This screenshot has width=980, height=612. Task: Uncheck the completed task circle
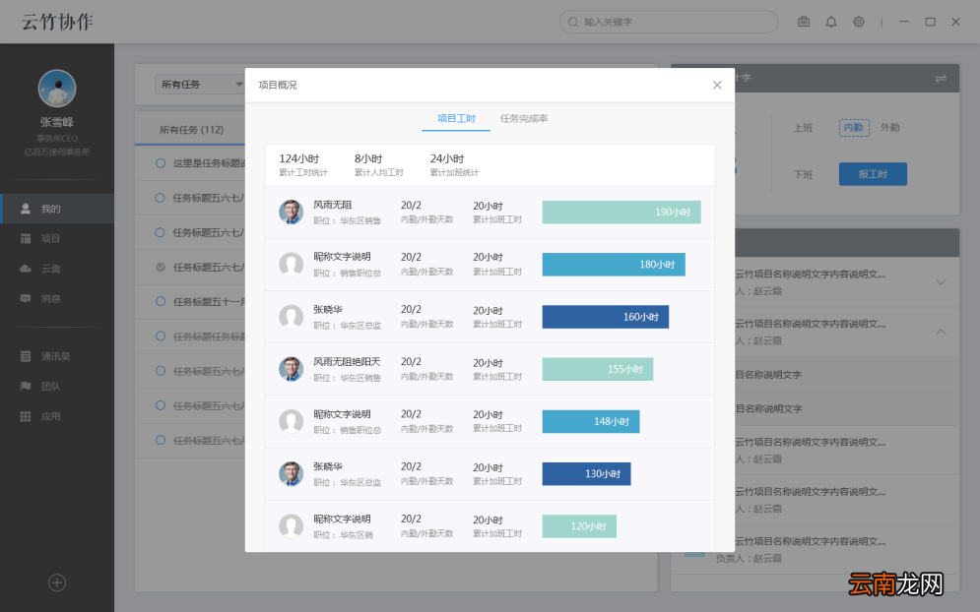point(161,268)
